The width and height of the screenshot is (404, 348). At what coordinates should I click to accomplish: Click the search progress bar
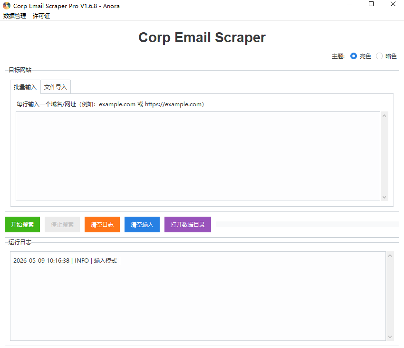coord(308,224)
